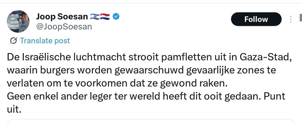Click the Follow button

[256, 19]
